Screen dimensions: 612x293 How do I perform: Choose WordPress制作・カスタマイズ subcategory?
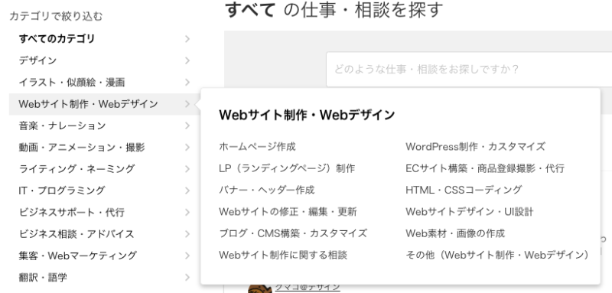475,147
